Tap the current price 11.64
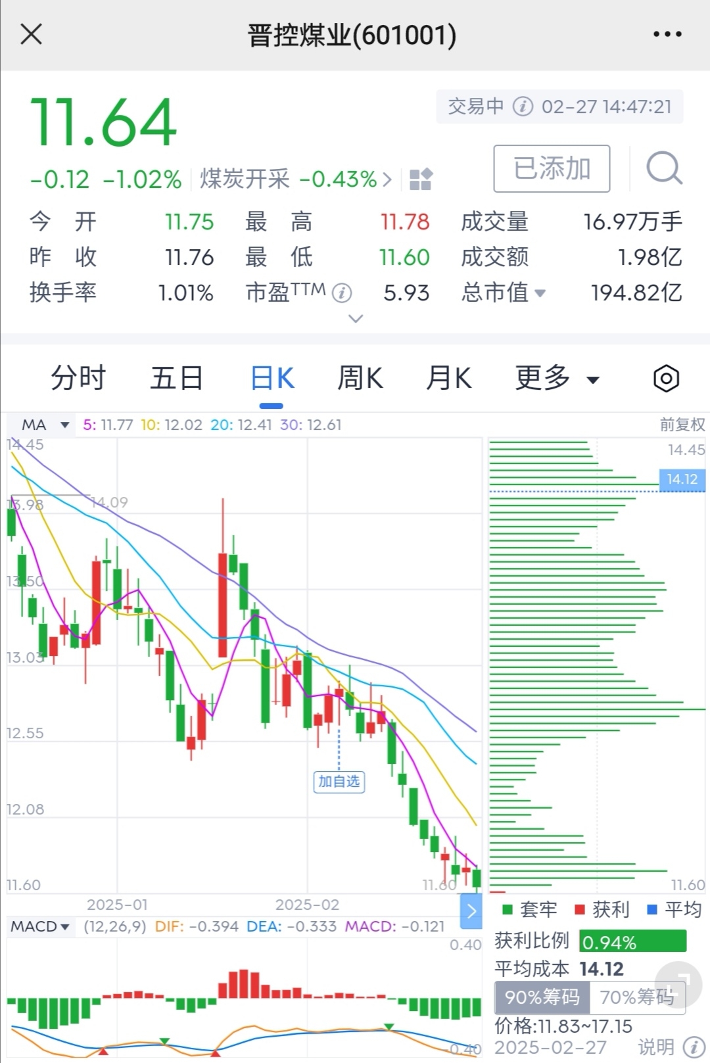710x1063 pixels. [x=104, y=122]
